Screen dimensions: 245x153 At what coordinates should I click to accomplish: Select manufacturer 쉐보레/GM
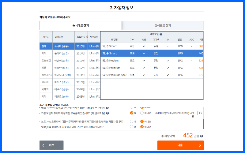pyautogui.click(x=46, y=75)
